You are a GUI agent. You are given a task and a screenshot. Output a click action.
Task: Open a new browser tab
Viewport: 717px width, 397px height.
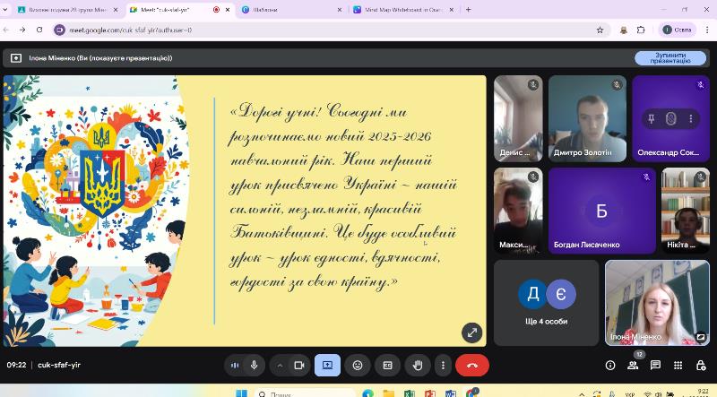pyautogui.click(x=469, y=9)
